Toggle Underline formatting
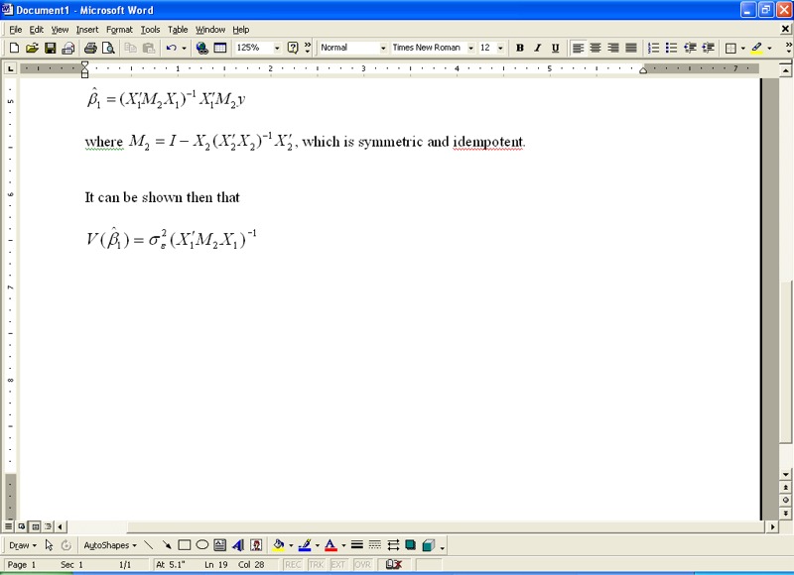Viewport: 794px width, 575px height. [x=555, y=48]
